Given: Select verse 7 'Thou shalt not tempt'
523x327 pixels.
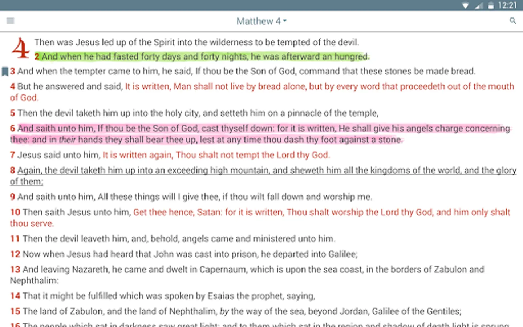Looking at the screenshot, I should 170,155.
